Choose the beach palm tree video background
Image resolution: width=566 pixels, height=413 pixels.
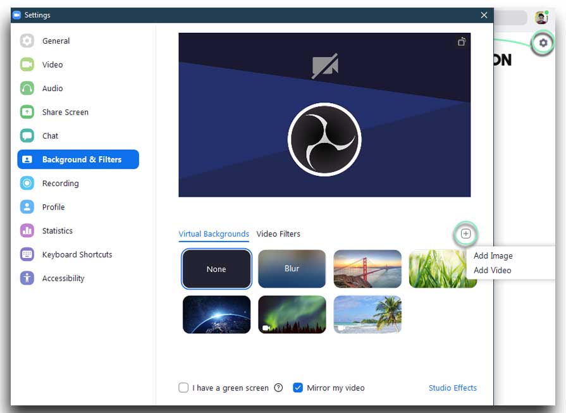point(367,314)
